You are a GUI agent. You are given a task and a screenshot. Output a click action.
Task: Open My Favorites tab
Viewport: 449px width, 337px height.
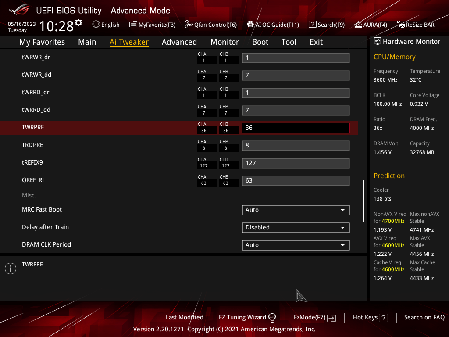coord(42,42)
